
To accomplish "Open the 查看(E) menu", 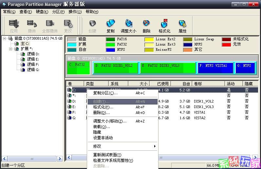I will (26, 12).
